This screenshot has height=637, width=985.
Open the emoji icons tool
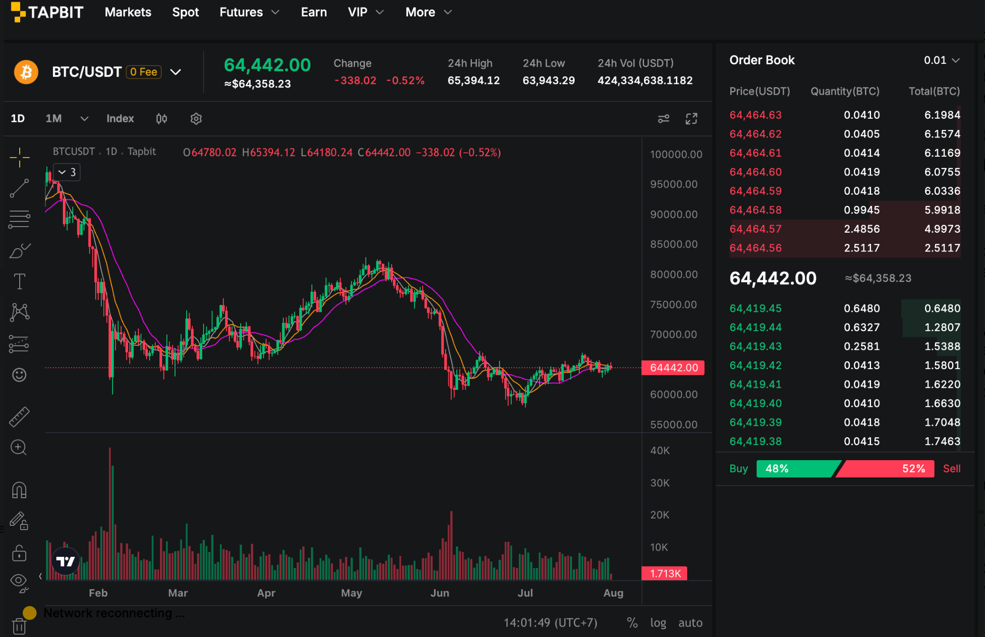coord(19,375)
